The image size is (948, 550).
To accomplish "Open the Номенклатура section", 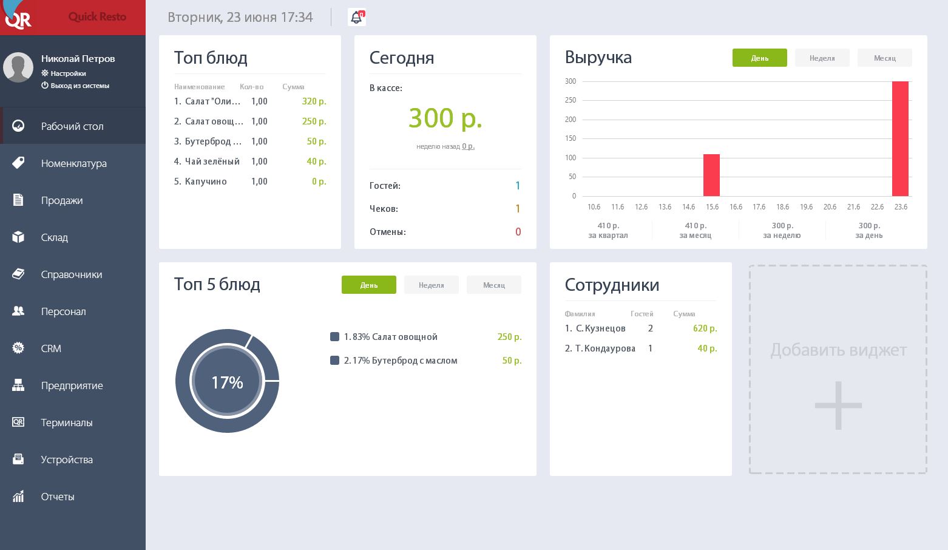I will tap(73, 163).
